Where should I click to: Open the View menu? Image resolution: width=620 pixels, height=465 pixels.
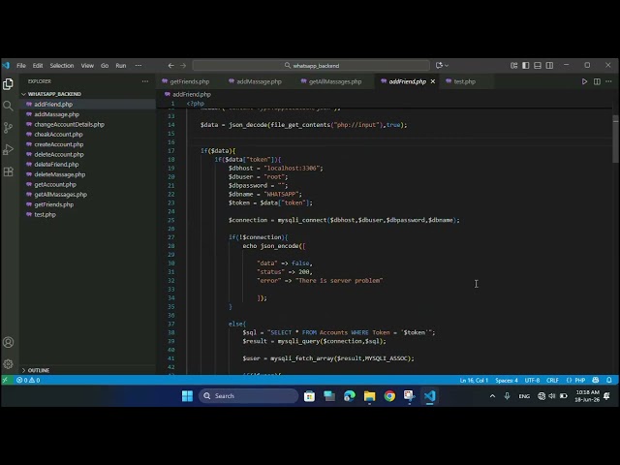[x=87, y=66]
